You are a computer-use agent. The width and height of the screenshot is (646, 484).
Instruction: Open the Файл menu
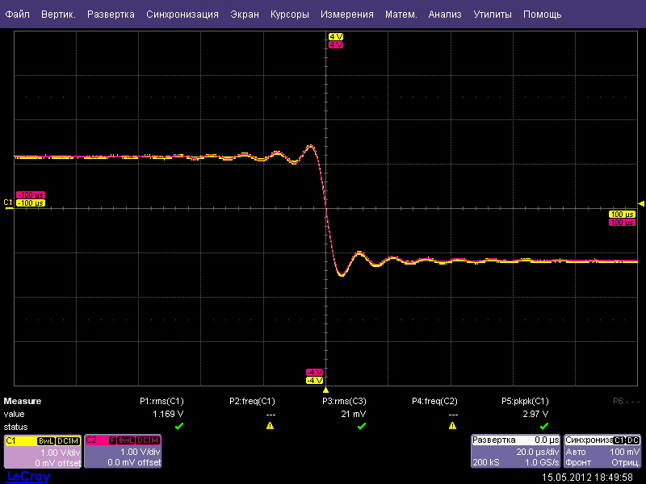pyautogui.click(x=18, y=15)
